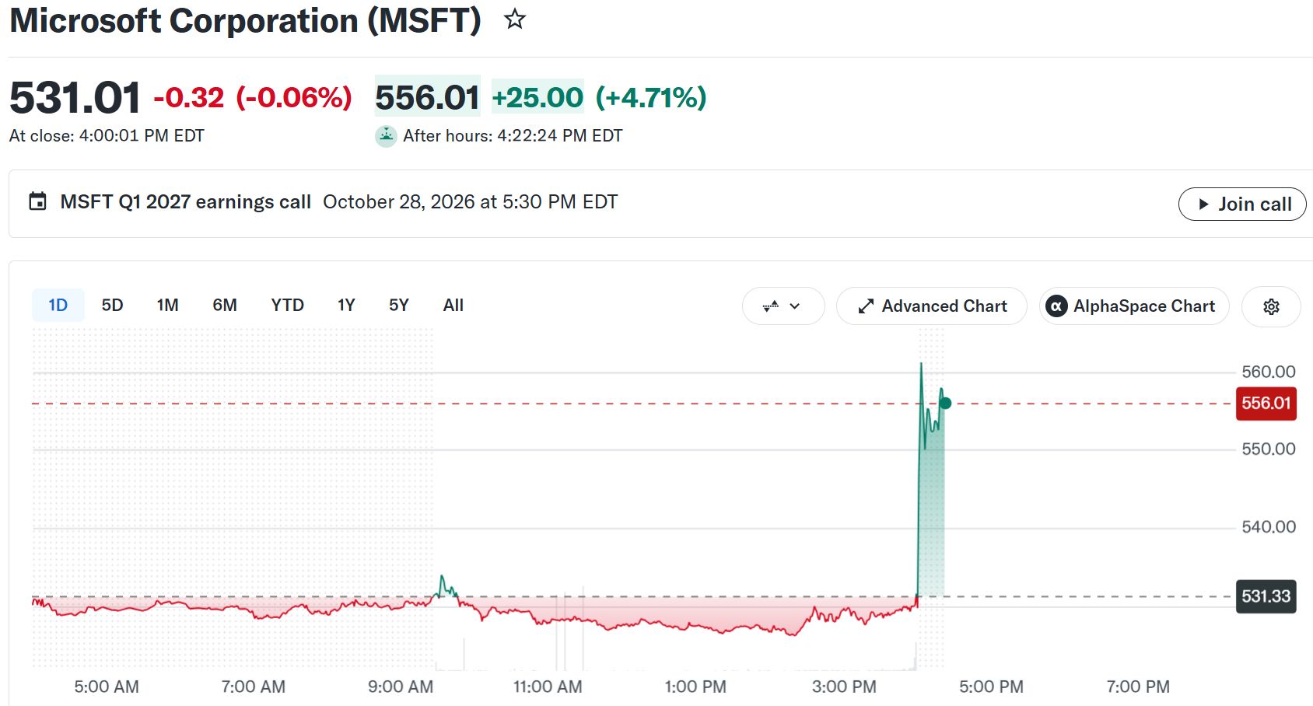
Task: Click the play icon in Join call
Action: click(1203, 204)
